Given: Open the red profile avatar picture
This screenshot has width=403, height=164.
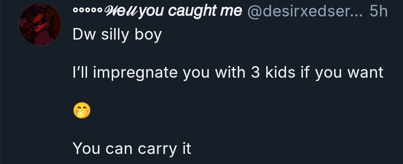Looking at the screenshot, I should 40,24.
